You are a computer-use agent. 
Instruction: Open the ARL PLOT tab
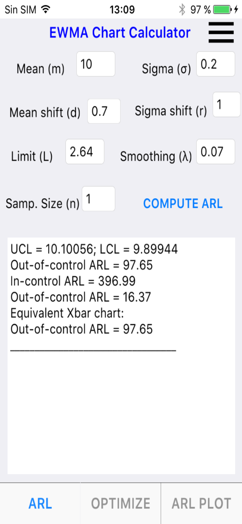coord(201,503)
